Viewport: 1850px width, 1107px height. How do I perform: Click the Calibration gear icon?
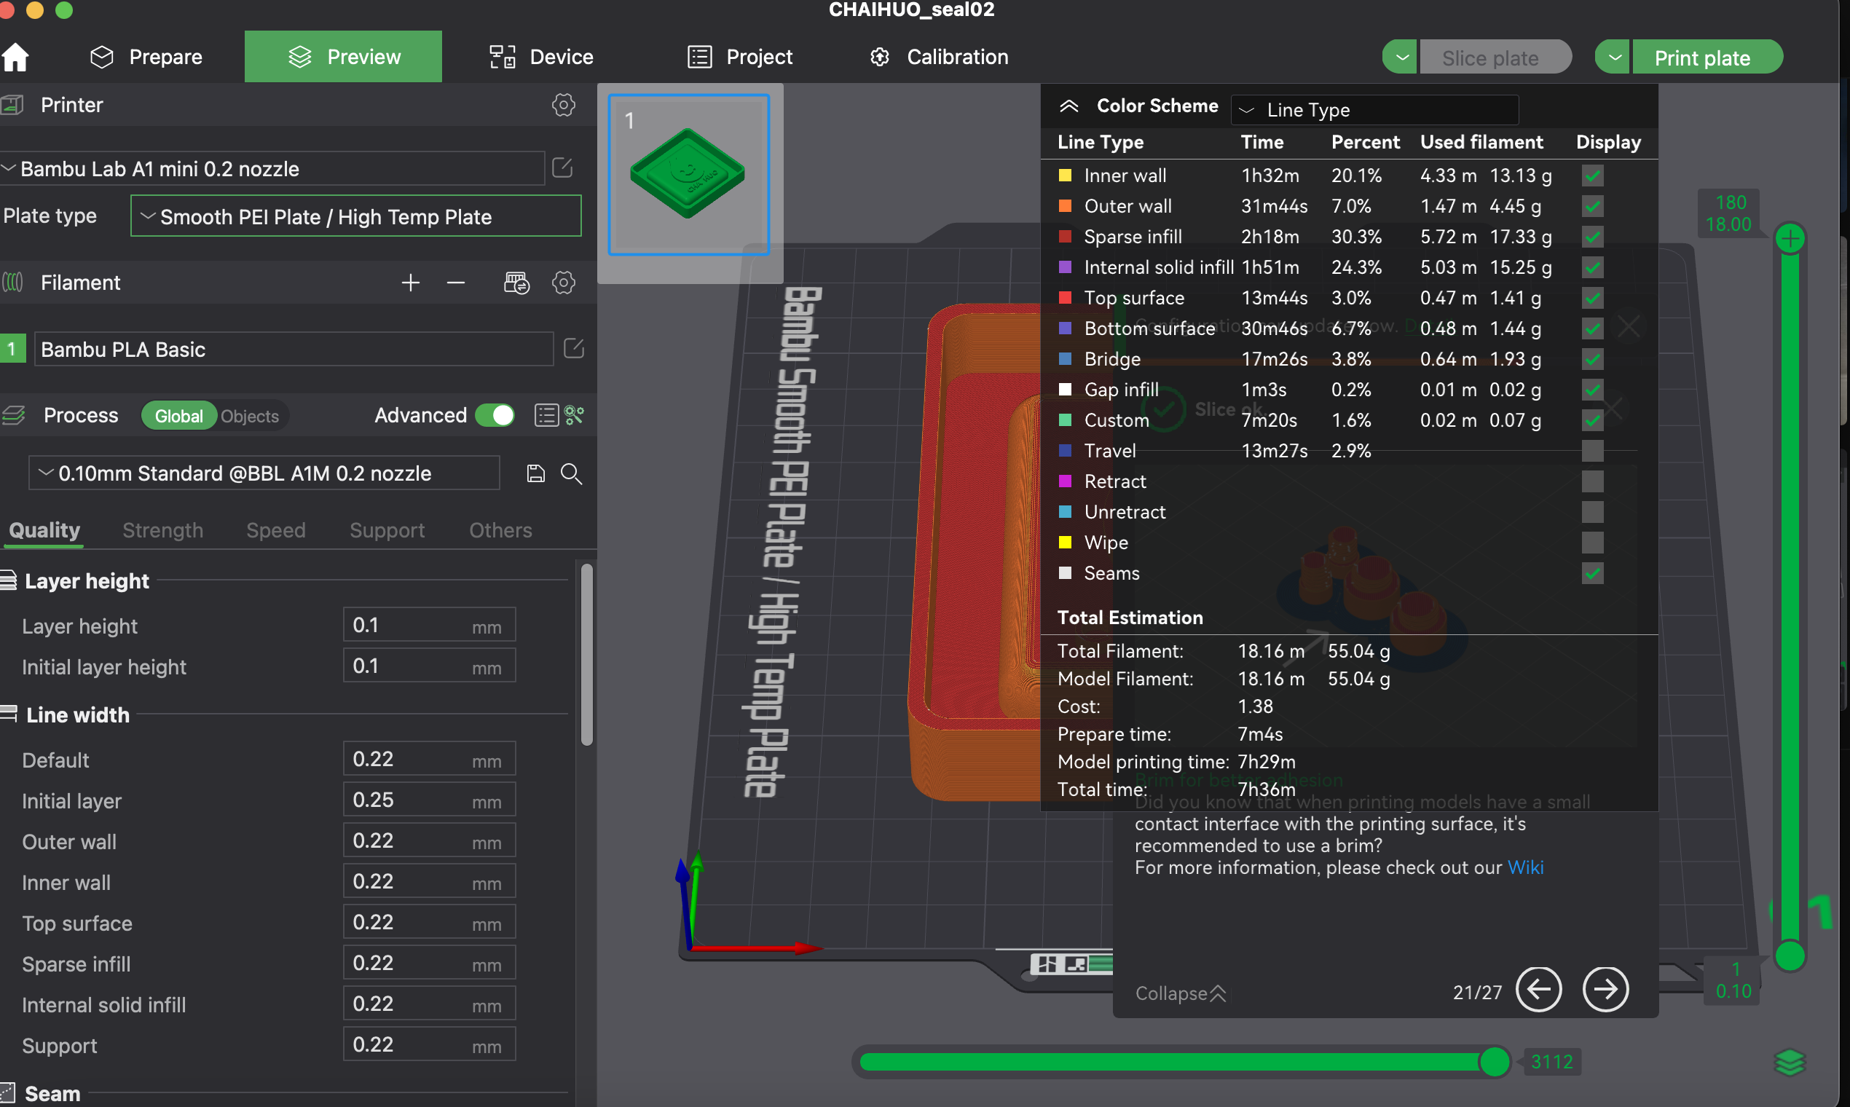[880, 57]
